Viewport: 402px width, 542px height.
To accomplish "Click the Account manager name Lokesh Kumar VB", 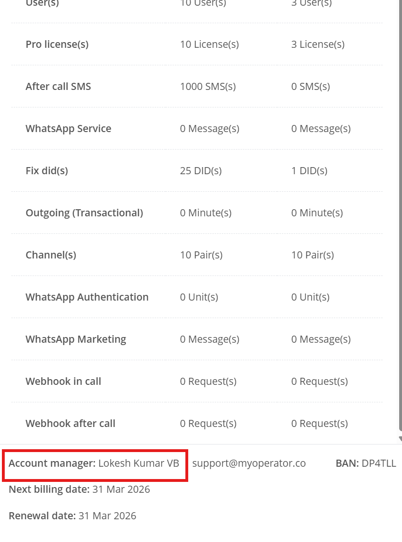I will [x=139, y=463].
